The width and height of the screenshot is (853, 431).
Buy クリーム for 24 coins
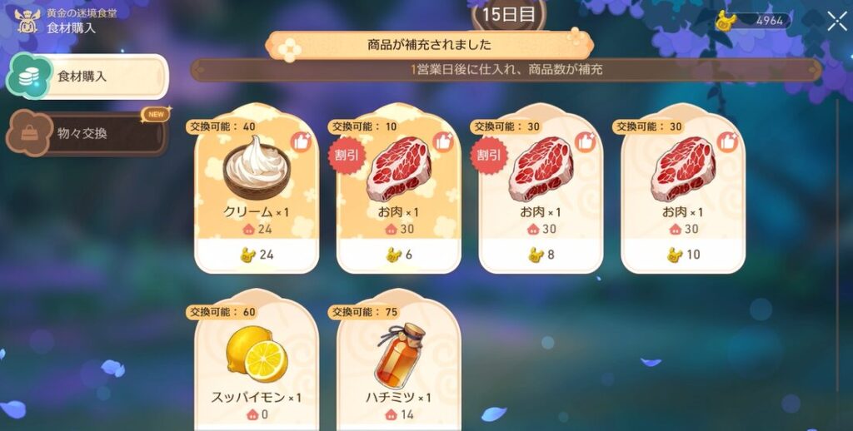(257, 255)
